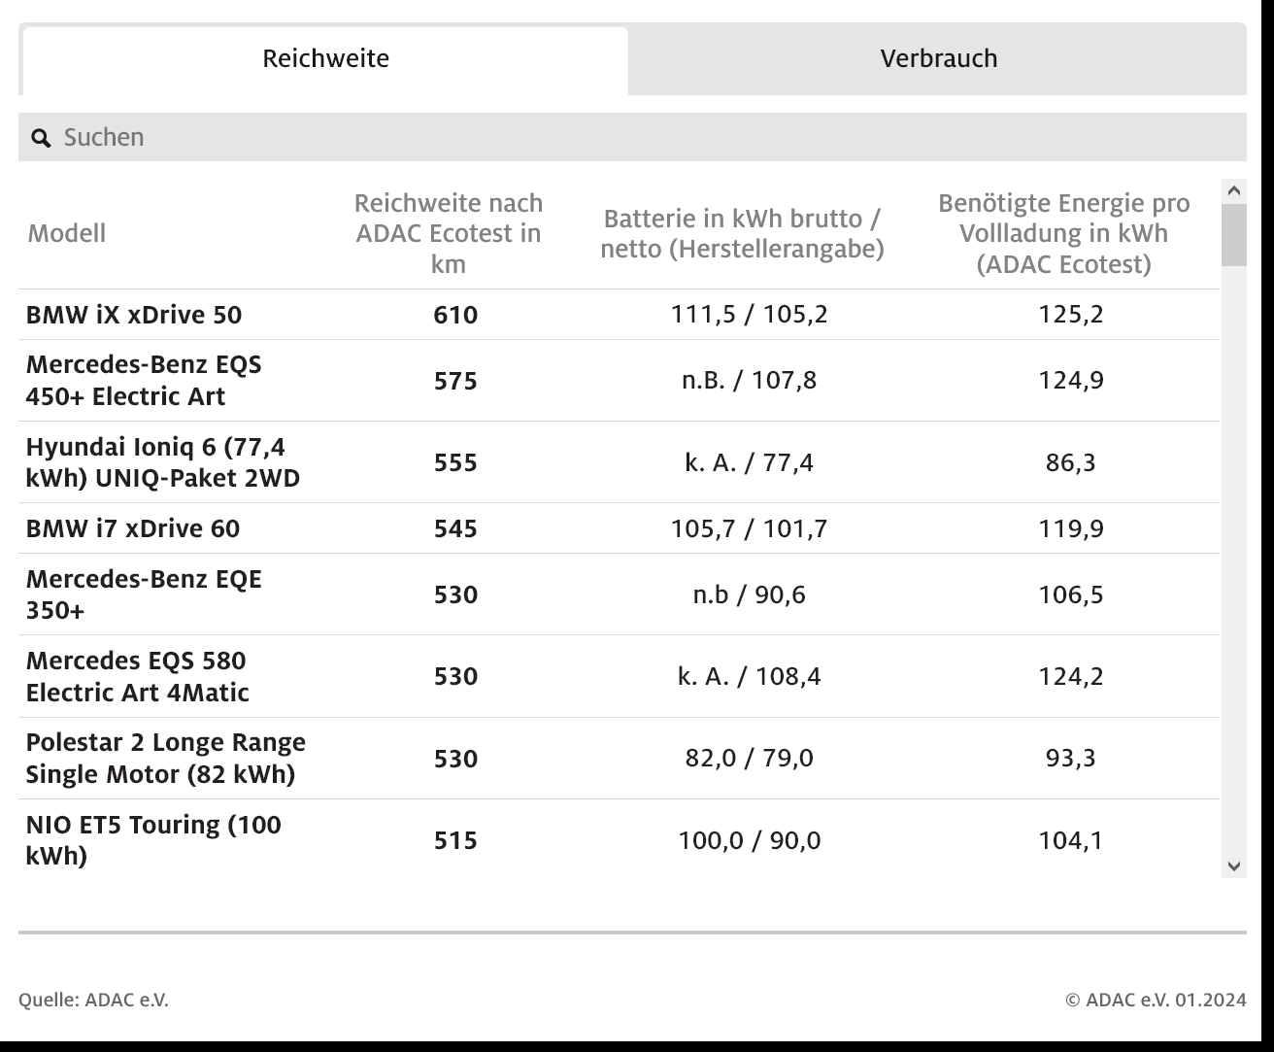Screen dimensions: 1274x1052
Task: Click the 610 km range value
Action: click(x=454, y=315)
